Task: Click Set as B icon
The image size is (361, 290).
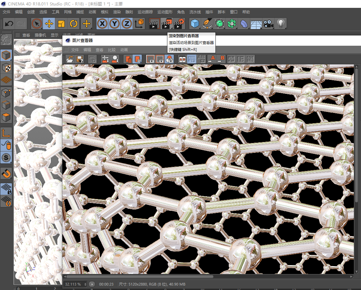Action: (x=221, y=59)
